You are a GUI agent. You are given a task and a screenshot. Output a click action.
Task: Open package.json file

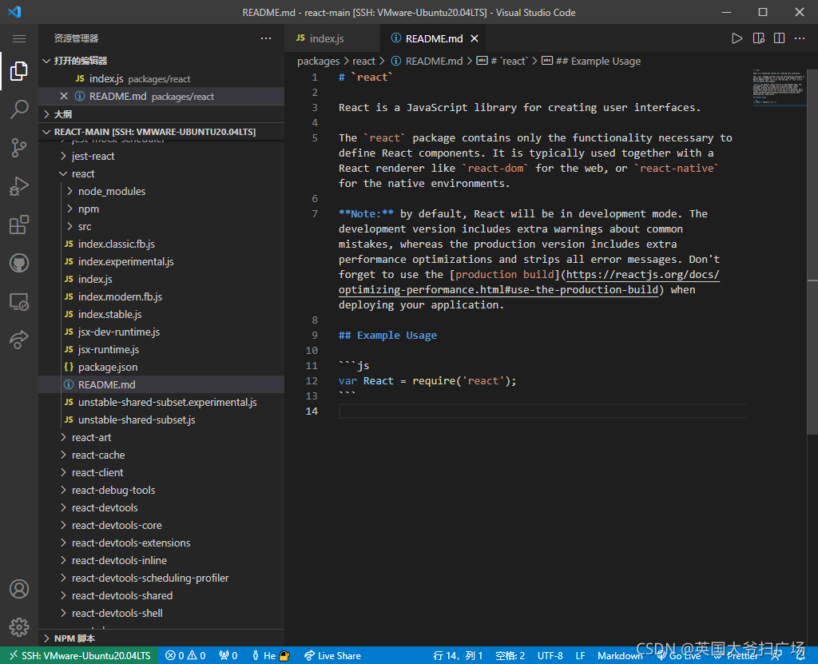pos(161,367)
